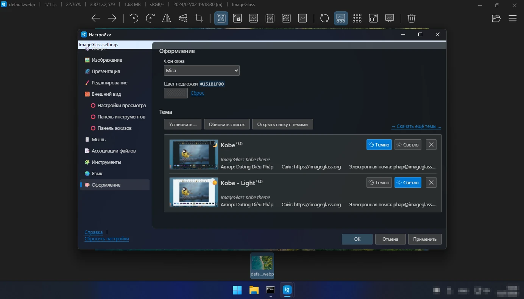Open the Мышь settings section

tap(115, 139)
